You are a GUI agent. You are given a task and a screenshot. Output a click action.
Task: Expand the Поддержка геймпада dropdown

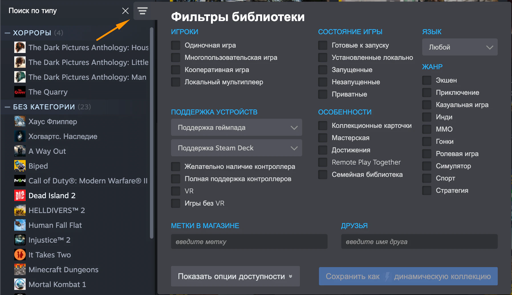(x=237, y=127)
